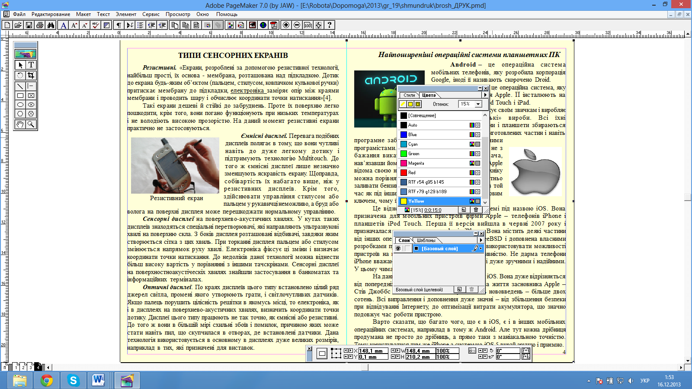
Task: Increase font size toolbar icon
Action: (x=74, y=25)
